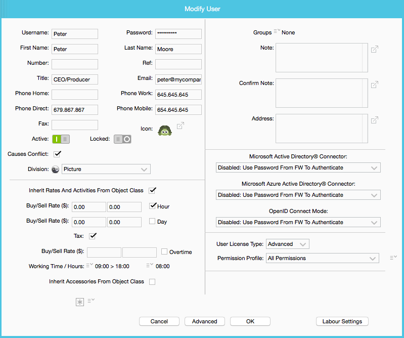This screenshot has width=404, height=338.
Task: Uncheck the Tax checkbox
Action: (x=93, y=236)
